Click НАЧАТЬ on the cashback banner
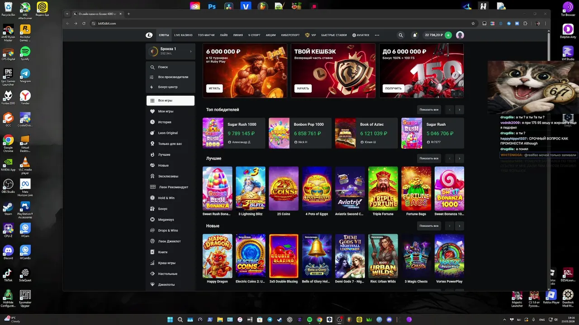 (x=303, y=88)
